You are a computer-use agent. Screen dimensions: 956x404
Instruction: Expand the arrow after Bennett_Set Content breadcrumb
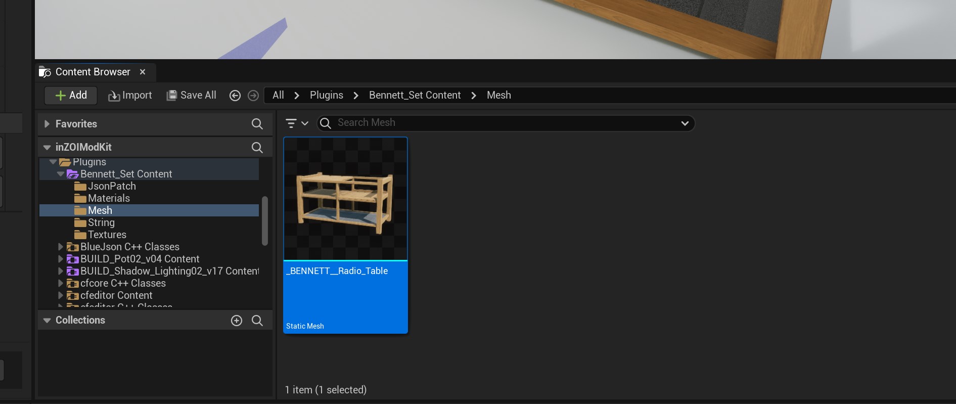474,96
